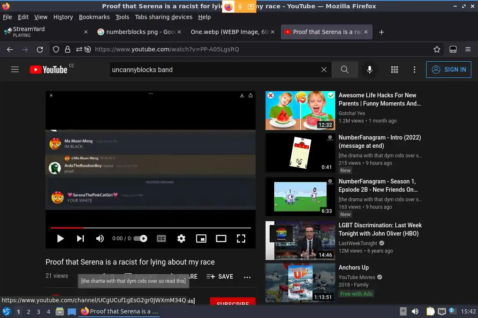Viewport: 478px width, 318px height.
Task: Reload the current page
Action: tap(40, 49)
